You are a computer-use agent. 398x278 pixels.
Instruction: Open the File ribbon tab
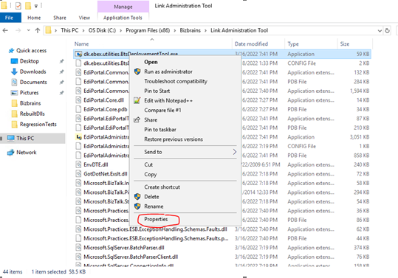[9, 18]
